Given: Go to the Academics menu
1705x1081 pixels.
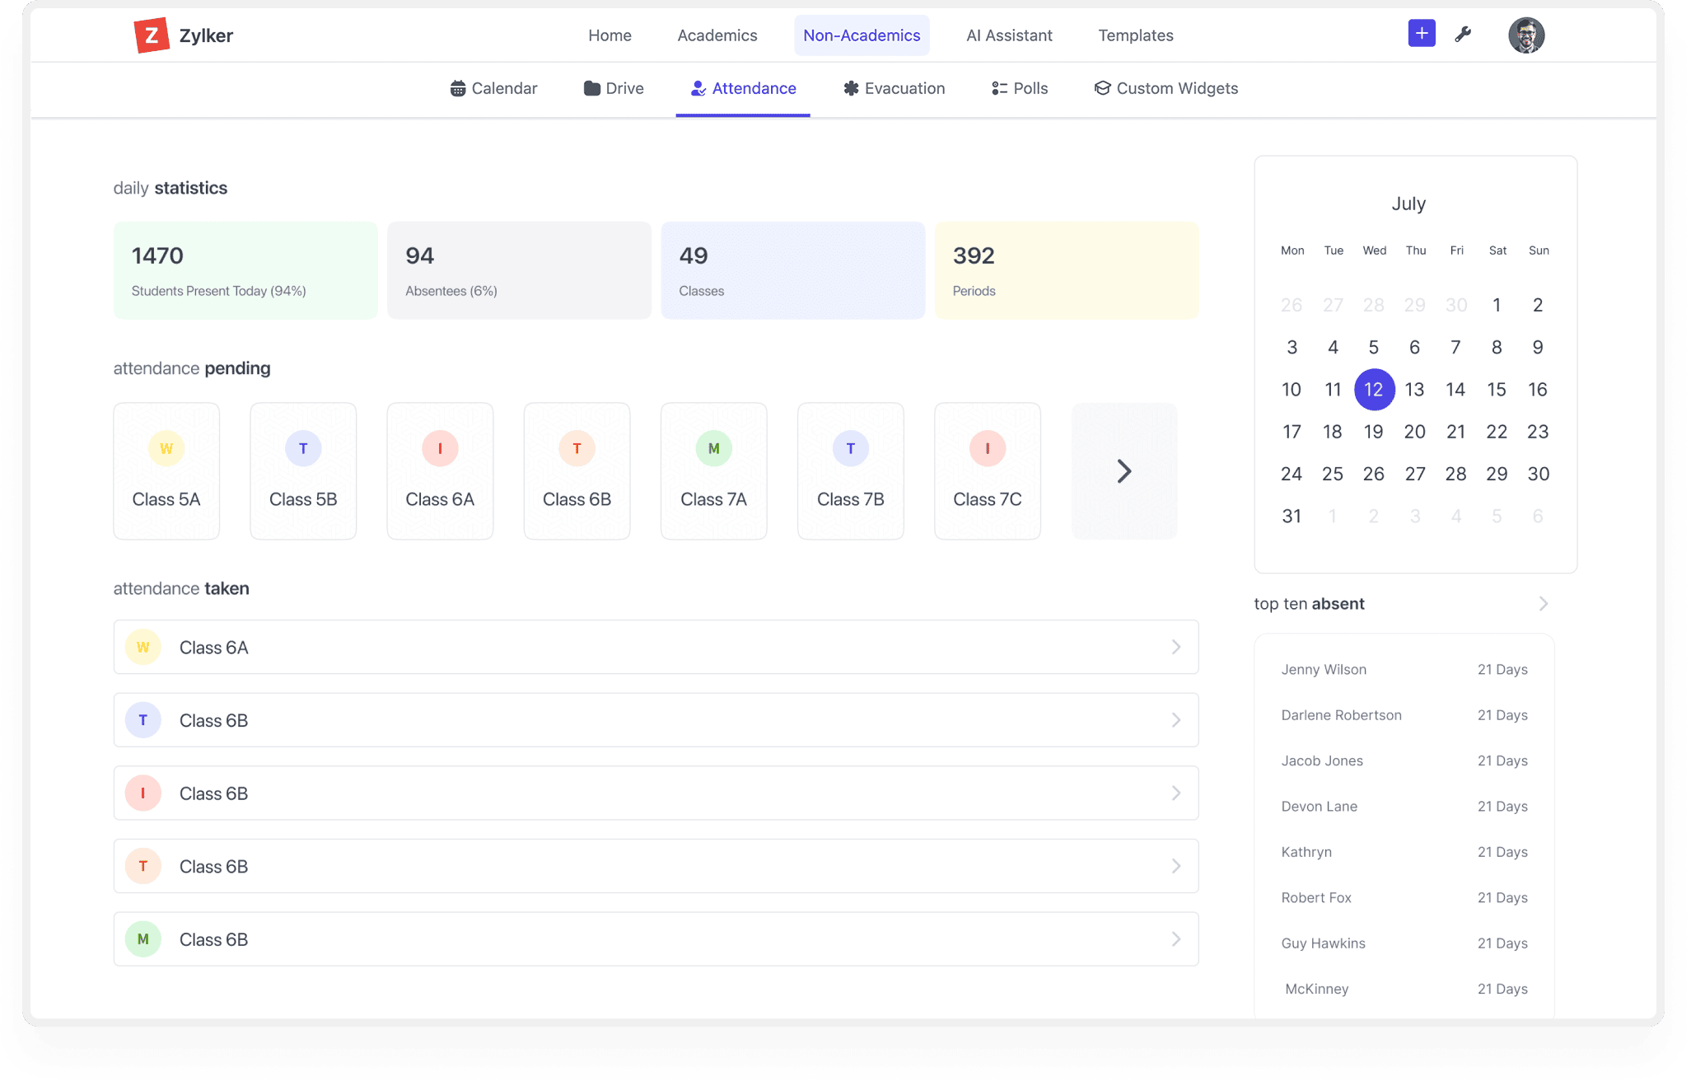Looking at the screenshot, I should pyautogui.click(x=717, y=35).
